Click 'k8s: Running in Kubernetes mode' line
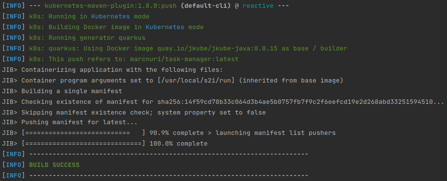 point(89,16)
